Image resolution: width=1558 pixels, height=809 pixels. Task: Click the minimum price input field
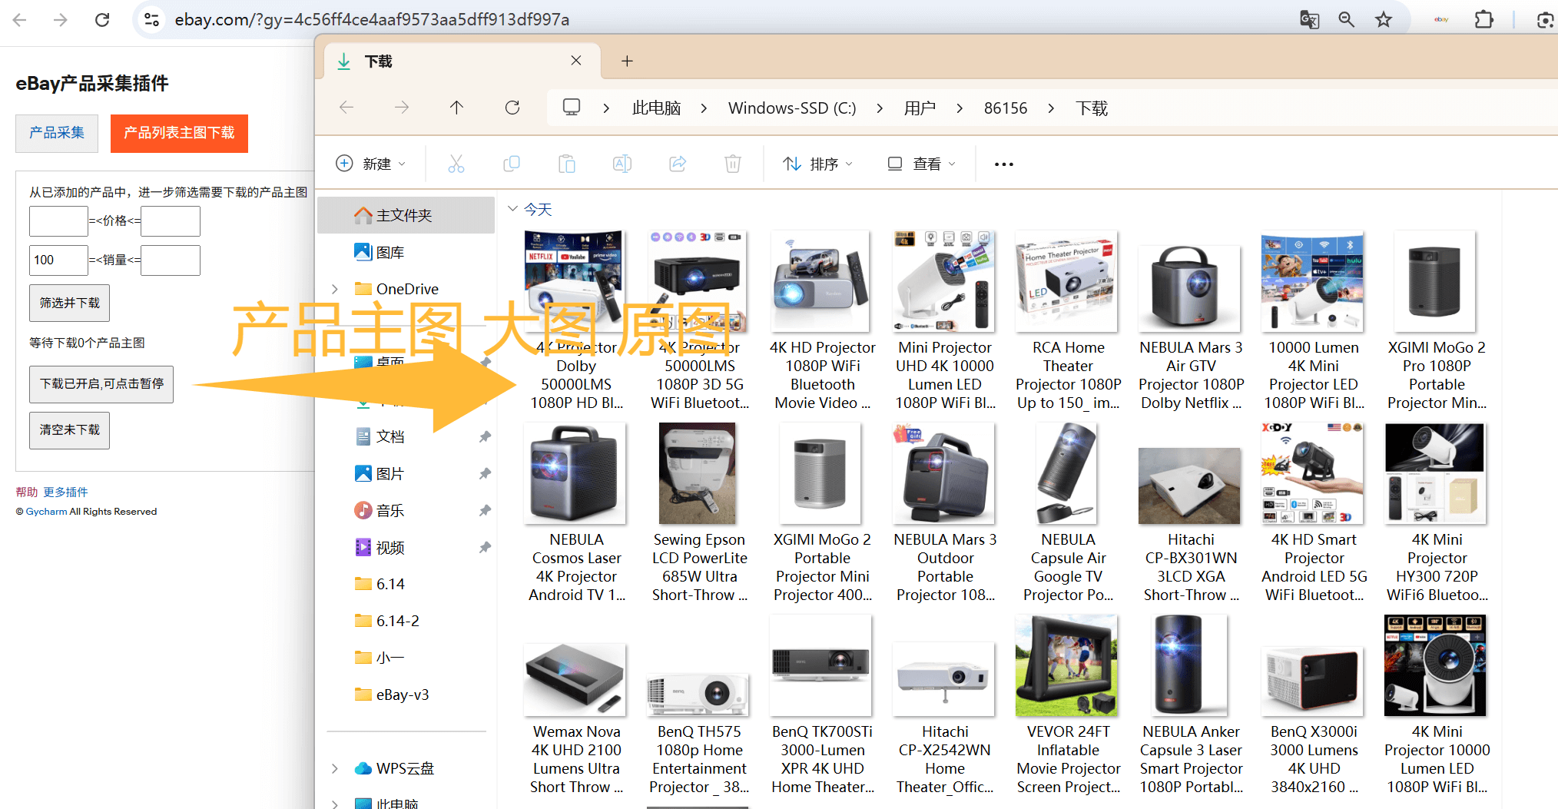[x=58, y=220]
